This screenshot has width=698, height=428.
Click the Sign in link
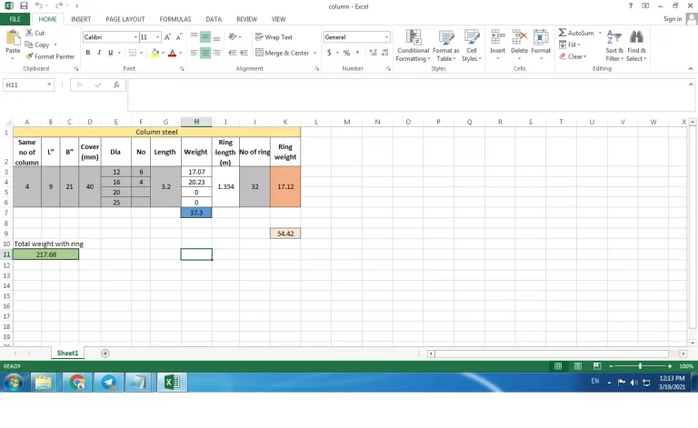pos(673,19)
